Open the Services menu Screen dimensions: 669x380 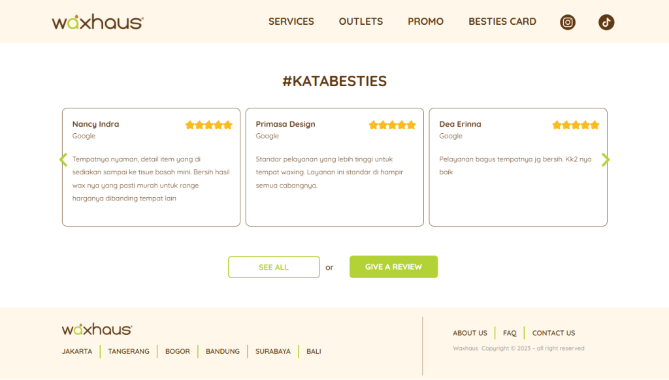[291, 22]
